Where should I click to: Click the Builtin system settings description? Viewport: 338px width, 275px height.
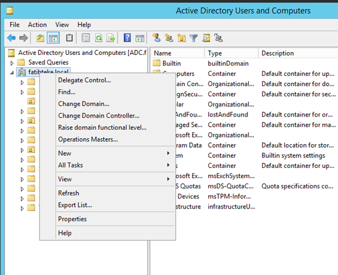pos(293,155)
